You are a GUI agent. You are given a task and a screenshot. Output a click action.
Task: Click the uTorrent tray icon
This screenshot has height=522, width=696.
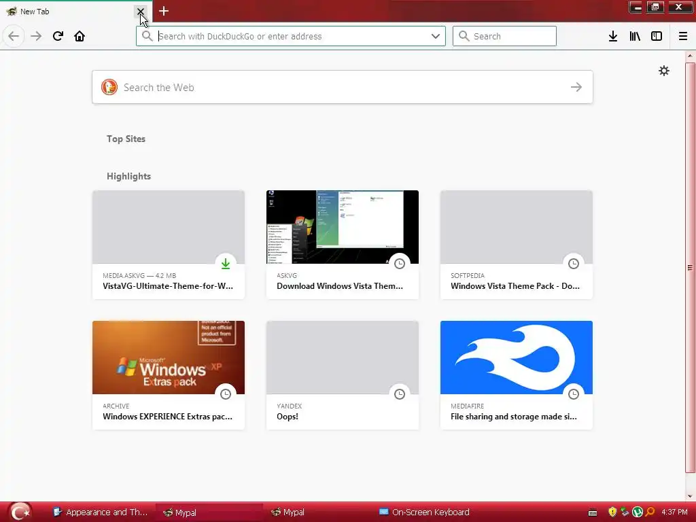point(638,512)
